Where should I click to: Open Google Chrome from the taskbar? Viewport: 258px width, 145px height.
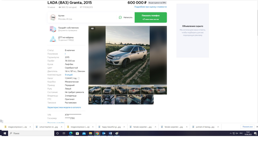click(x=97, y=133)
